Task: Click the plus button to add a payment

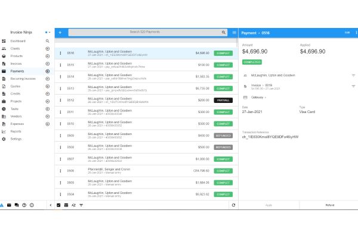Action: pos(60,32)
